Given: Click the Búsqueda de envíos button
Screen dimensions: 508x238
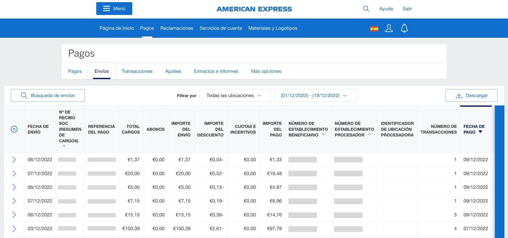Looking at the screenshot, I should tap(48, 95).
